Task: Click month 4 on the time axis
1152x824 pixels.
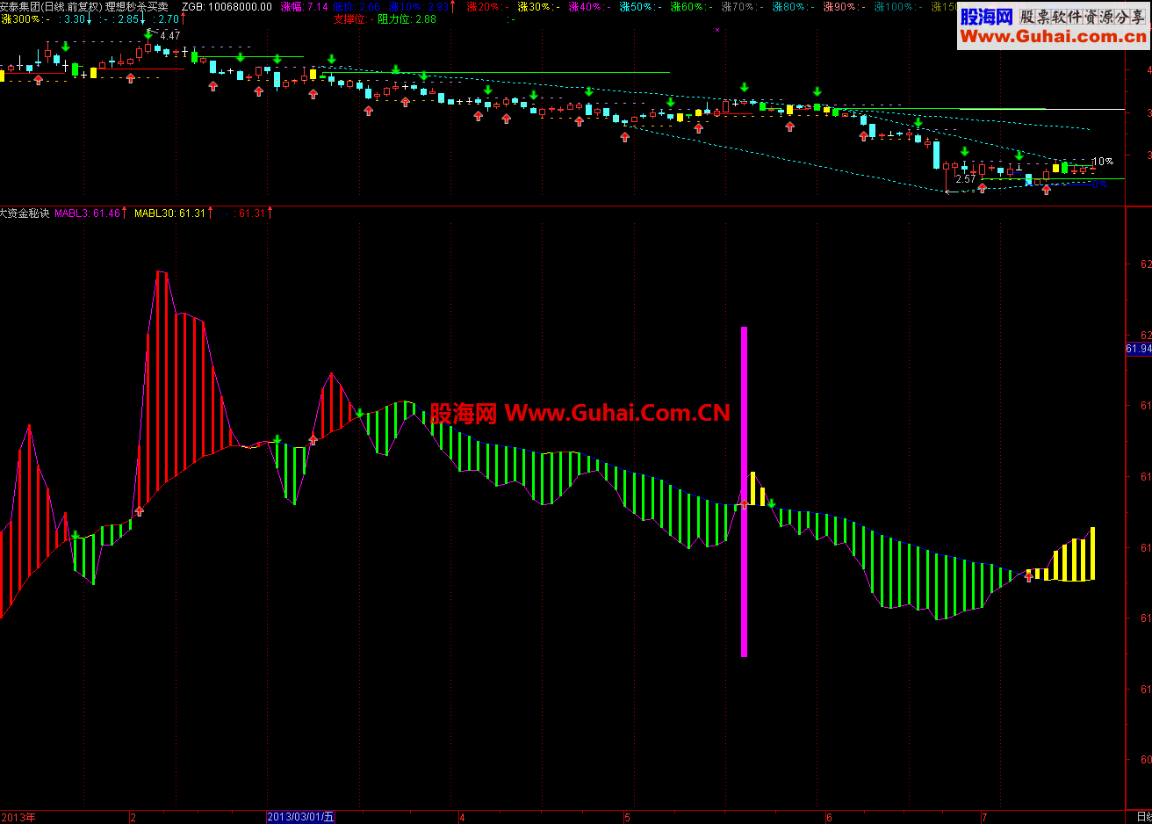Action: 462,817
